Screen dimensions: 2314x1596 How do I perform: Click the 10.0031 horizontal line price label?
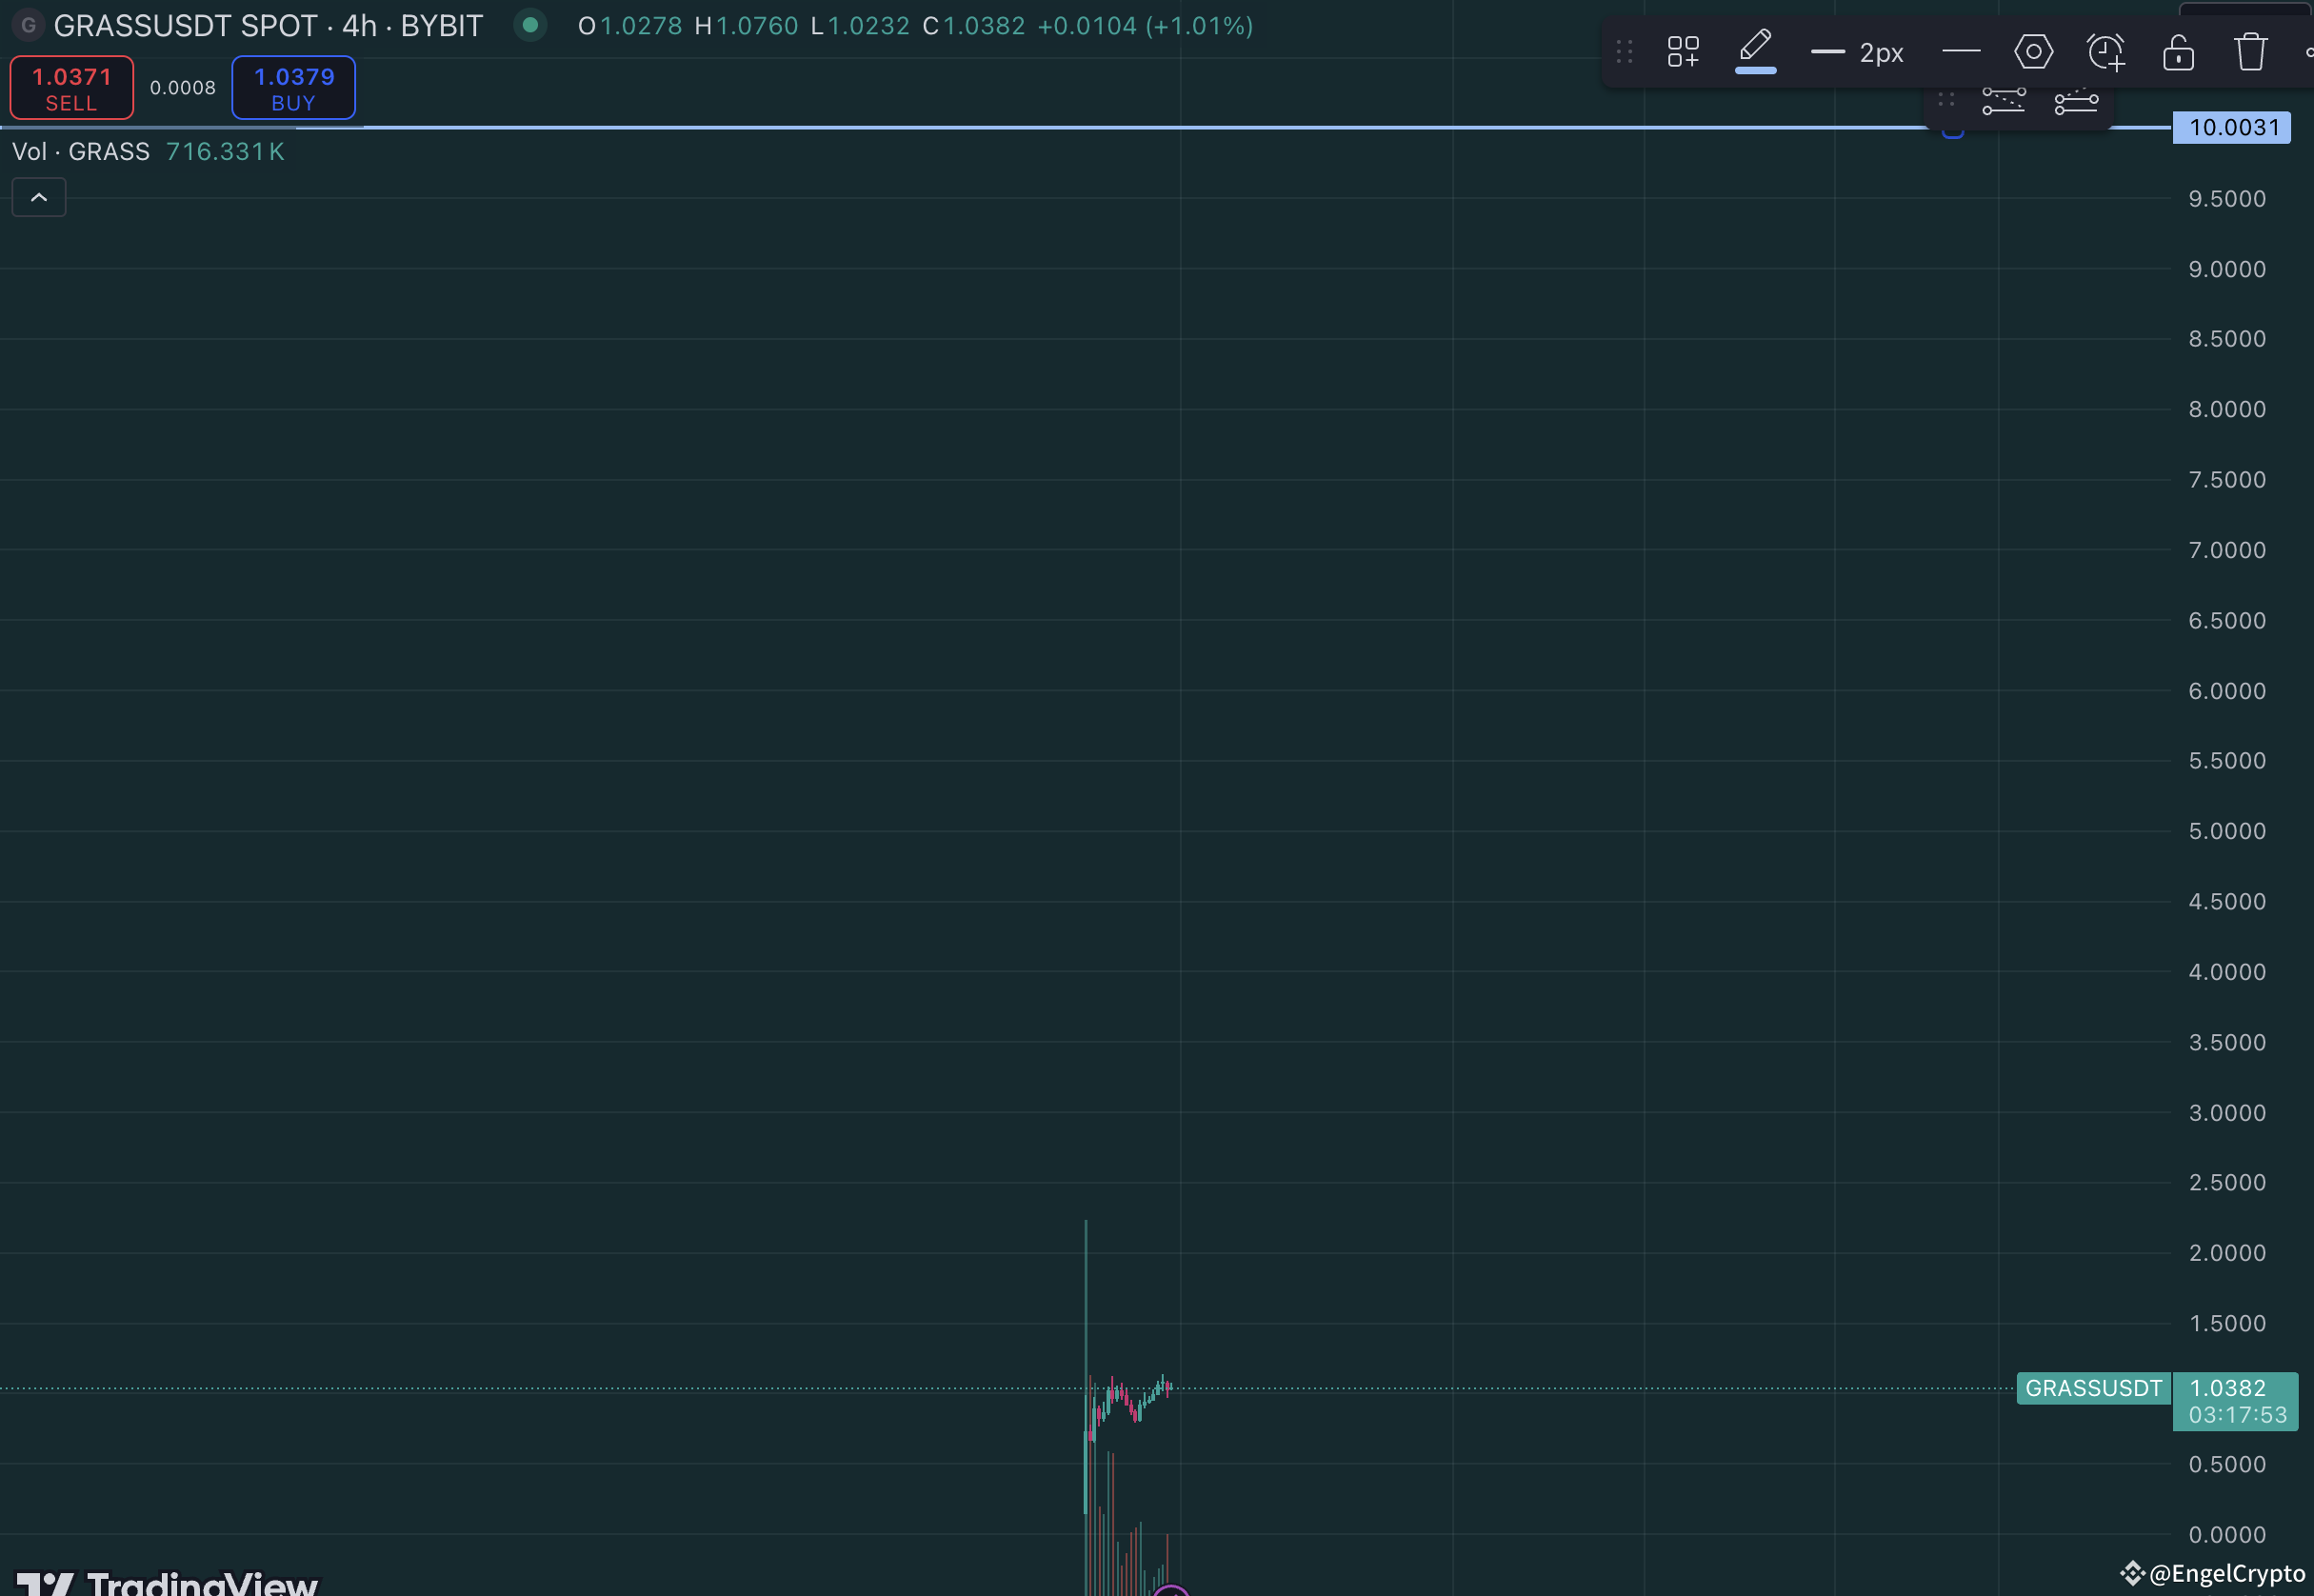coord(2232,128)
